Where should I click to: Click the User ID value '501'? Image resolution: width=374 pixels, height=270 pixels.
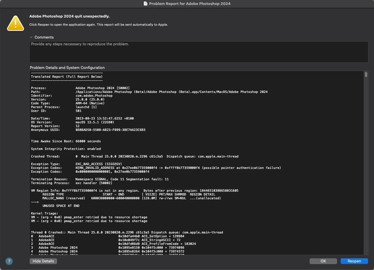coord(78,111)
